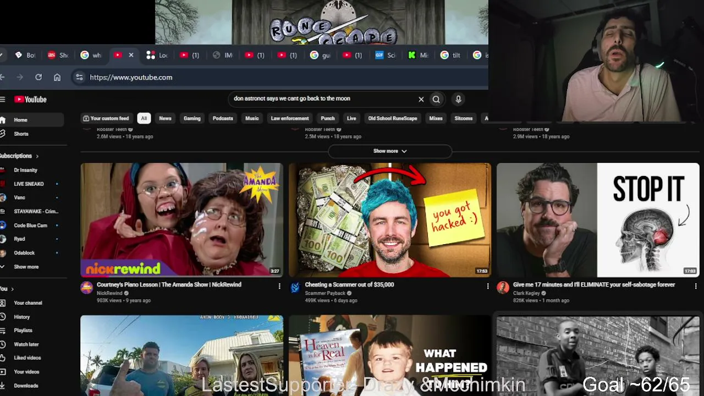This screenshot has height=396, width=704.
Task: Select the Your custom feed chip
Action: pos(106,118)
